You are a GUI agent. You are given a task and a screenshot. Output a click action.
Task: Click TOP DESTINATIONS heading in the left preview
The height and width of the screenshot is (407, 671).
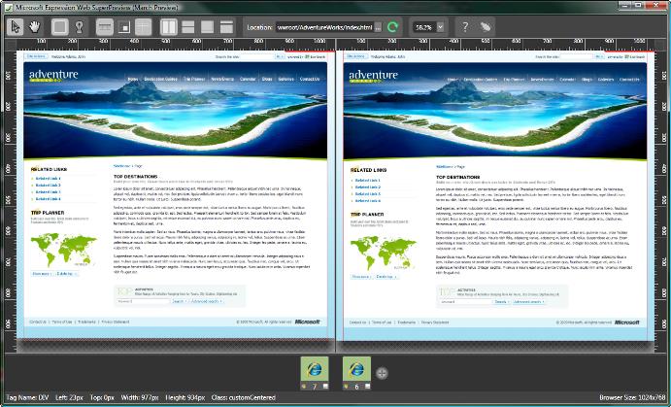(x=136, y=177)
